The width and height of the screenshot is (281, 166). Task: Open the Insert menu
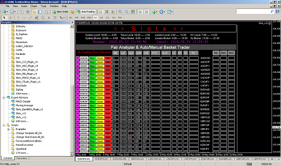[x=24, y=6]
